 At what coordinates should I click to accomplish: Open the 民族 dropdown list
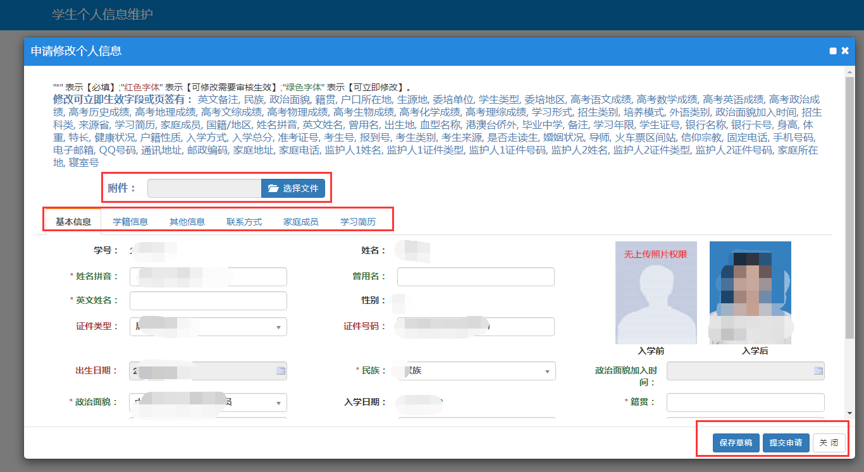[x=547, y=372]
